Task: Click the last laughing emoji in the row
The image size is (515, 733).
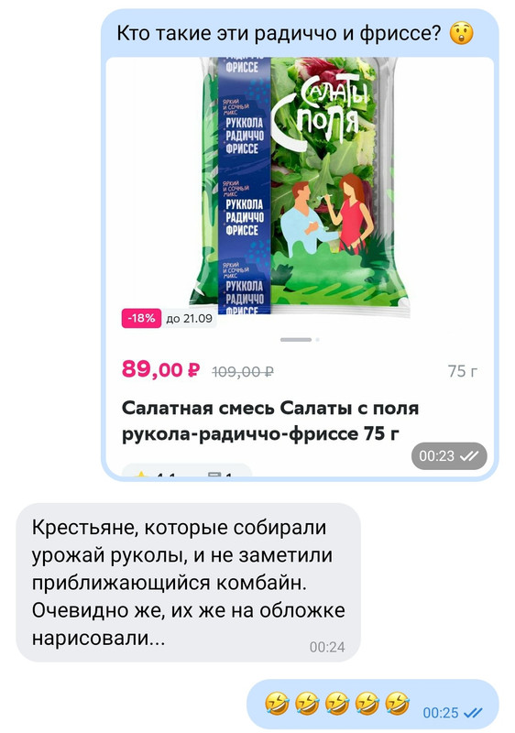Action: [398, 704]
